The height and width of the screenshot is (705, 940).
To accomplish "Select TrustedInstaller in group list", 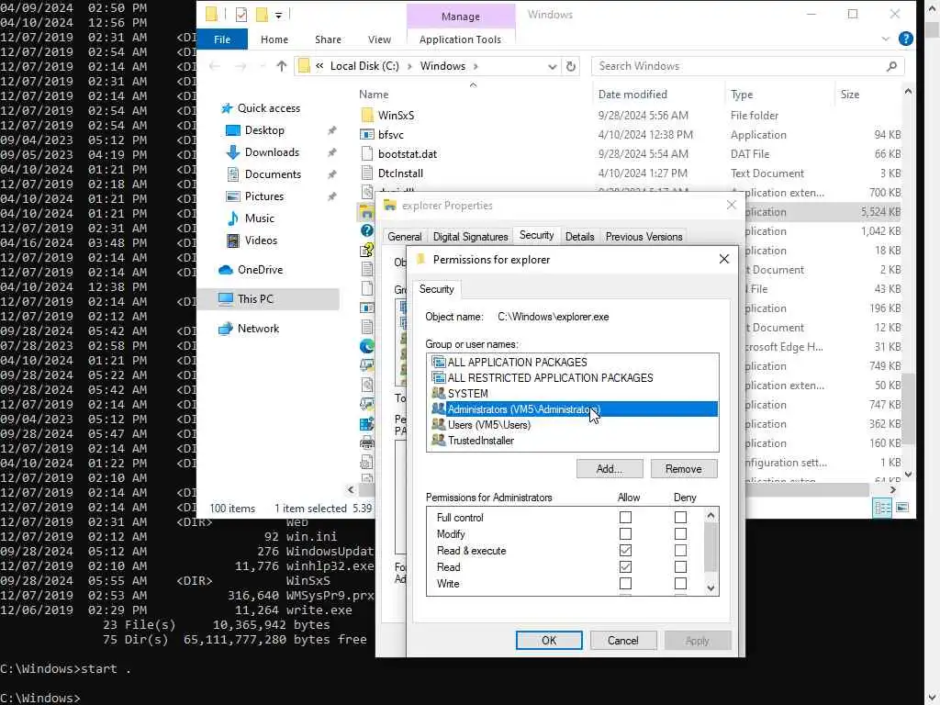I will [x=573, y=441].
